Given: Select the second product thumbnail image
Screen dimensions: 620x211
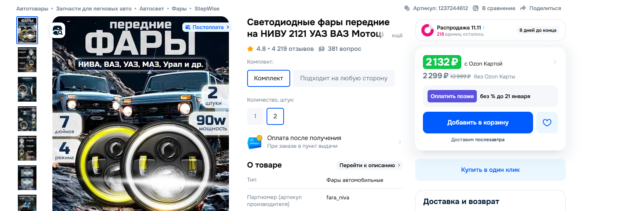Looking at the screenshot, I should point(27,60).
